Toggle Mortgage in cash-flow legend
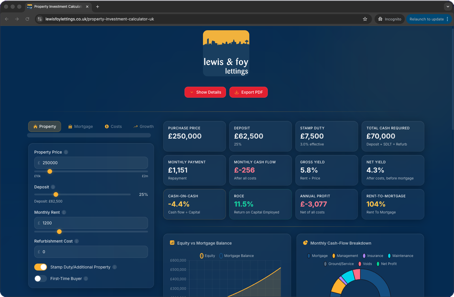Screen dimensions: 454x297 [317, 256]
